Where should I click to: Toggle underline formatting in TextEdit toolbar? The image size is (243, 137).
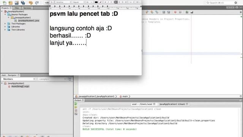111,2
